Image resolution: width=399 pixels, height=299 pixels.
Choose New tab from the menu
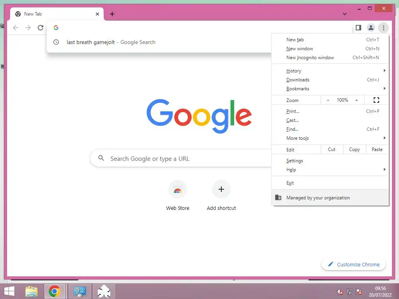pyautogui.click(x=330, y=40)
